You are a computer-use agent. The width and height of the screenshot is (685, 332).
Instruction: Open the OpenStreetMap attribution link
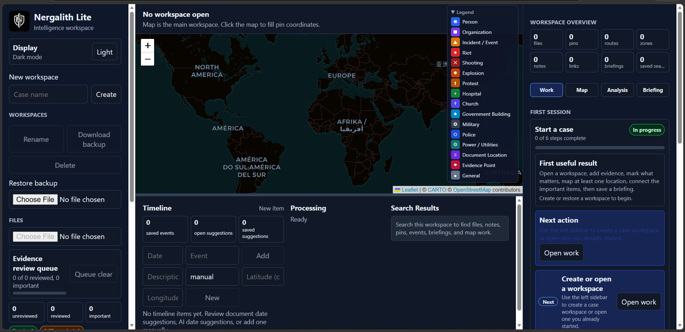472,190
